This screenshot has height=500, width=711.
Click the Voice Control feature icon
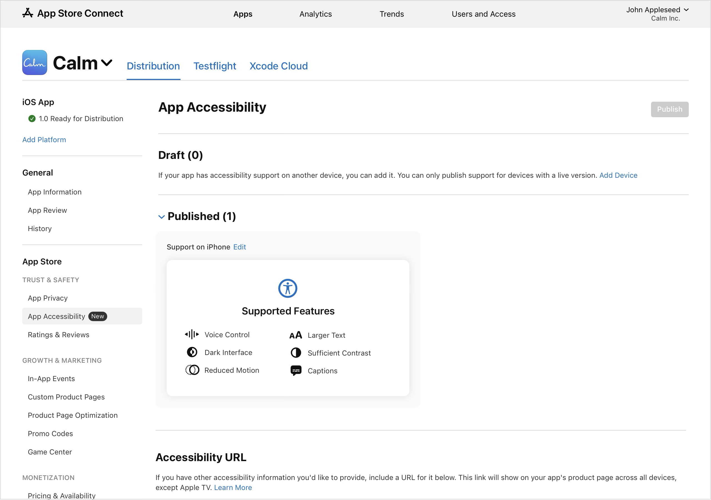(192, 334)
